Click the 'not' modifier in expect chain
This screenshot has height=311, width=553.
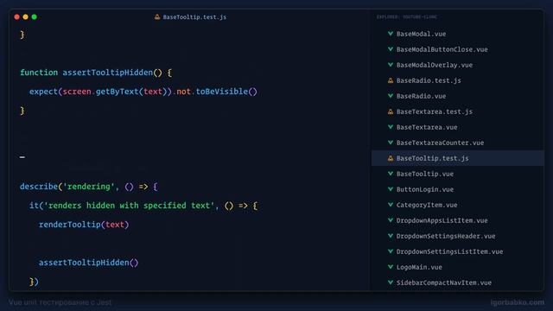pos(183,92)
